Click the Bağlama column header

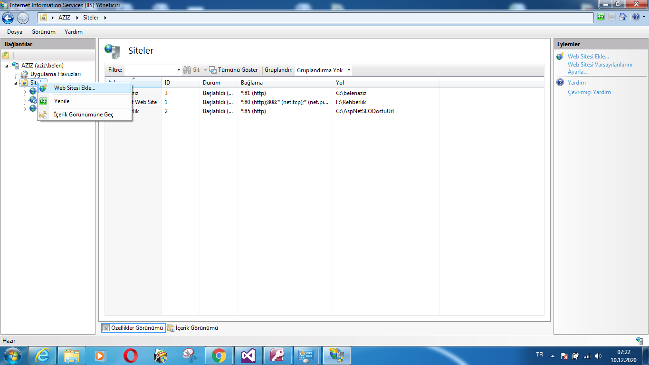click(252, 83)
